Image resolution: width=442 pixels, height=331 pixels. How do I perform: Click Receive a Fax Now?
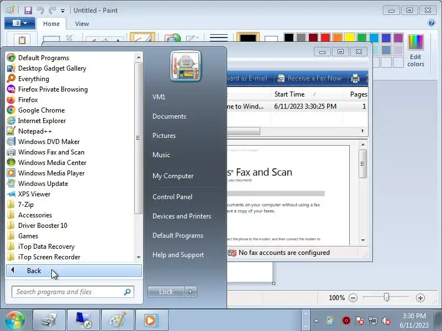tap(309, 78)
